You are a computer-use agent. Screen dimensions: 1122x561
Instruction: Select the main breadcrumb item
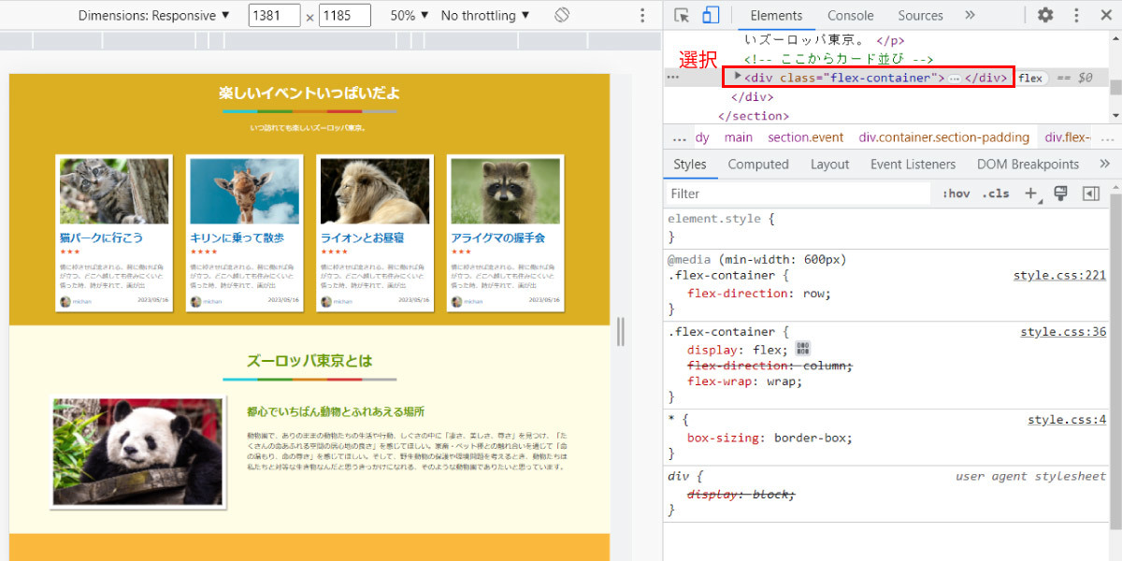[x=738, y=137]
